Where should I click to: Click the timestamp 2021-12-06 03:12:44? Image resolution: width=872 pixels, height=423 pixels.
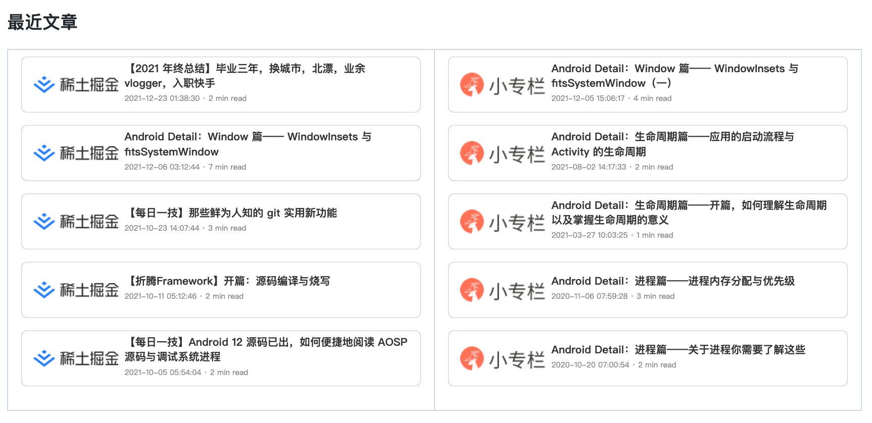point(162,167)
